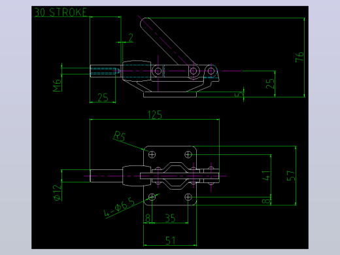
Task: Select the M6 thread dimension label
Action: (x=57, y=86)
